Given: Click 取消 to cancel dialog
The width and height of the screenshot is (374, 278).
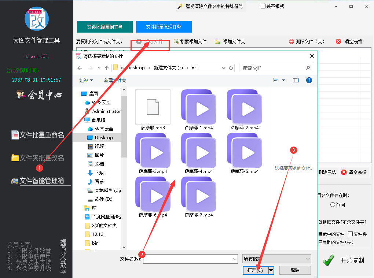Looking at the screenshot, I should [295, 270].
